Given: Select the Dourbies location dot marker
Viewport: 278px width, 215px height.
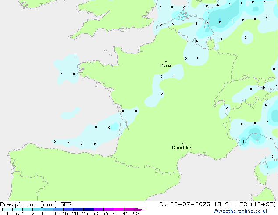Looking at the screenshot, I should click(x=182, y=144).
